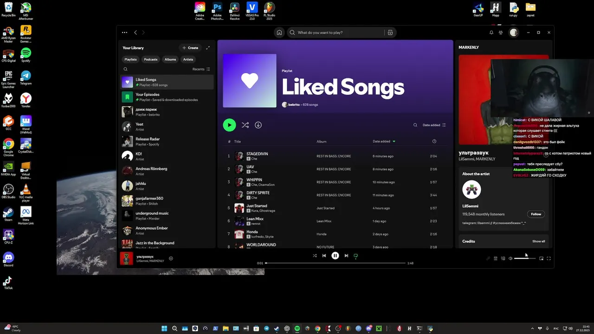Go to Spotify Home via house icon

pos(279,32)
